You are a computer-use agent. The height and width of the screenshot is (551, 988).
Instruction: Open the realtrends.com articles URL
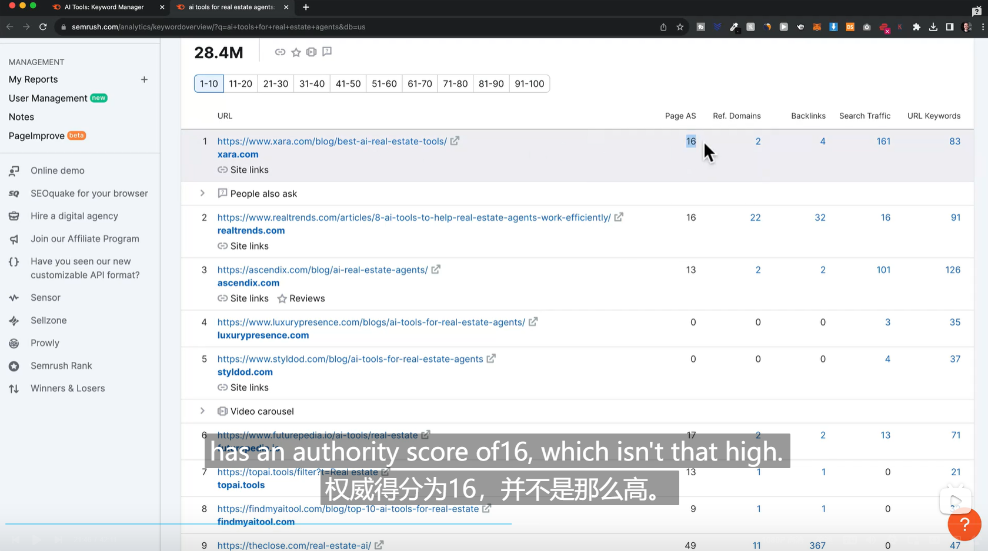click(x=414, y=217)
